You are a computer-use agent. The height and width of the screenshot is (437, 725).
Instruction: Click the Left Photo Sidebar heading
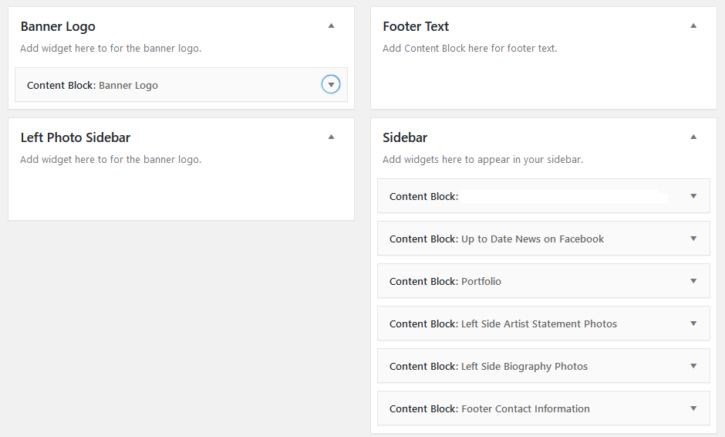tap(76, 137)
